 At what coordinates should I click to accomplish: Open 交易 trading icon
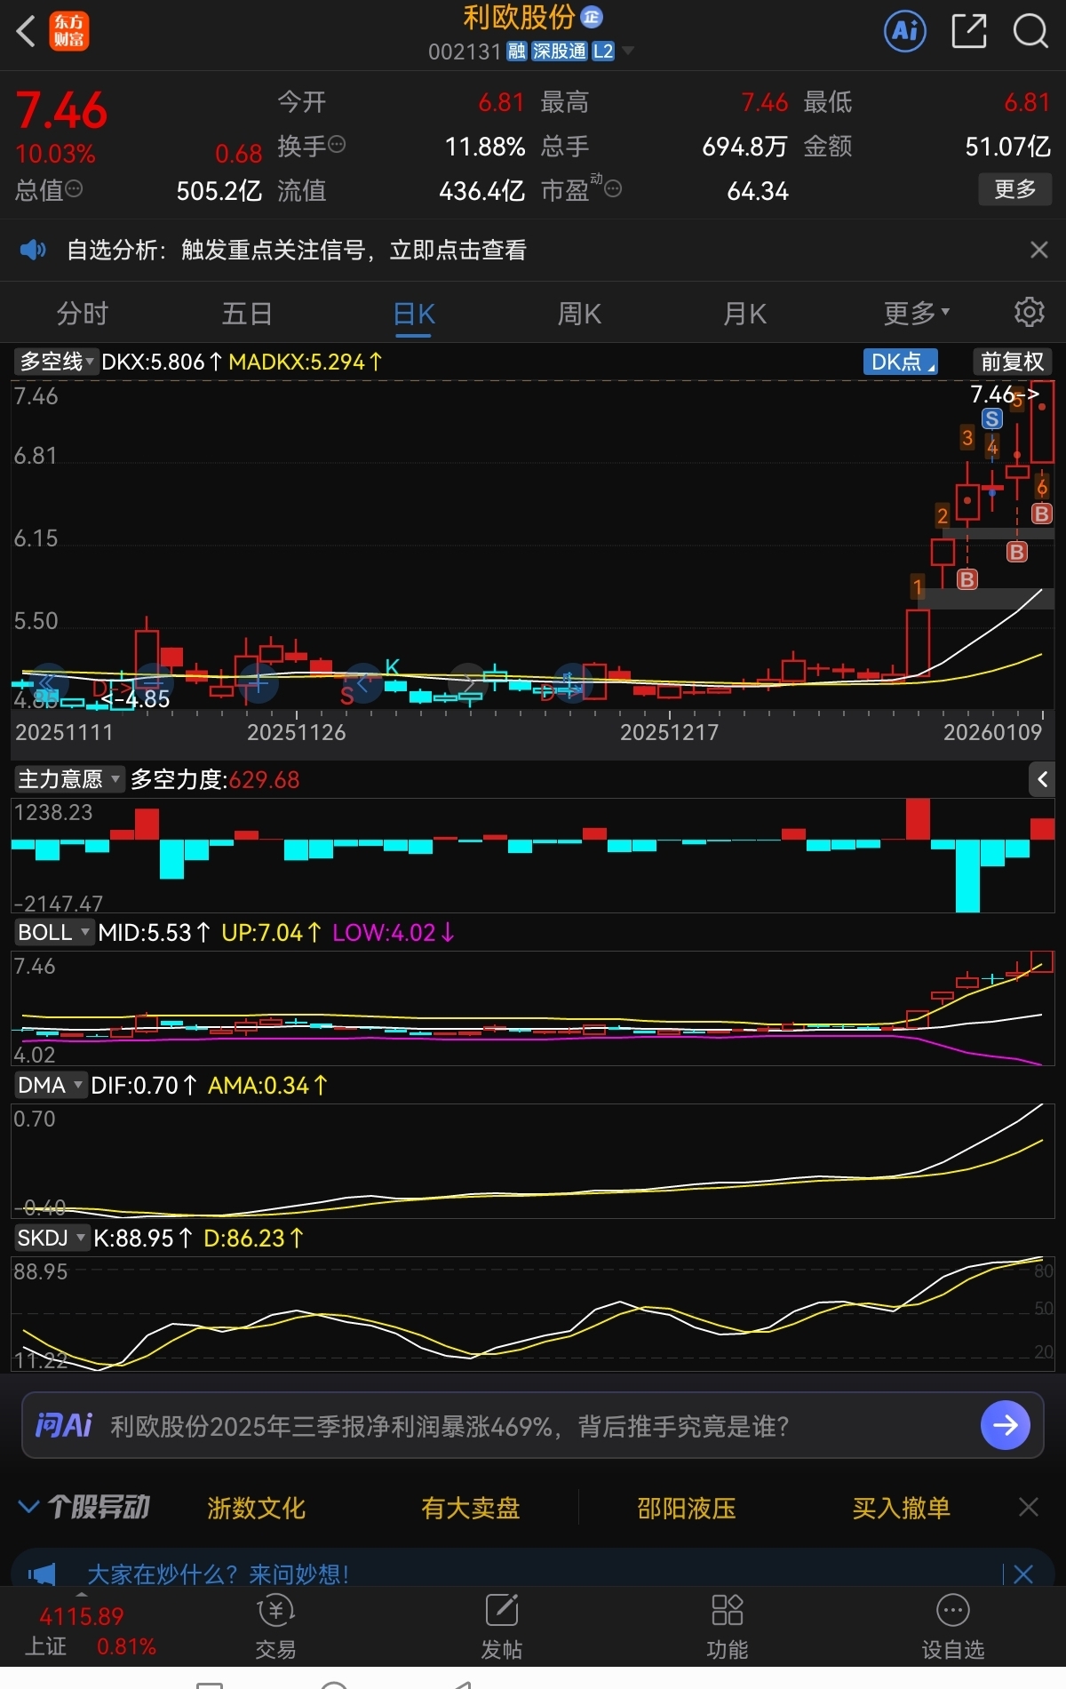tap(275, 1627)
